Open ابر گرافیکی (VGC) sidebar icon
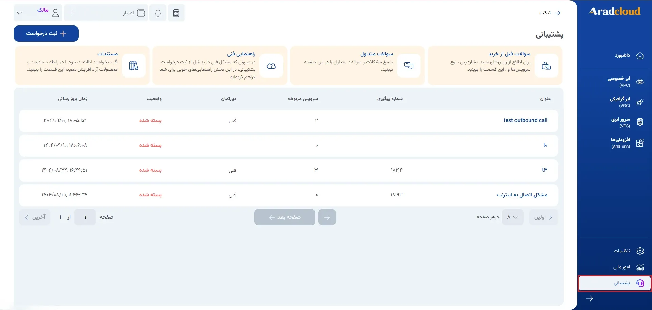652x310 pixels. pos(640,102)
